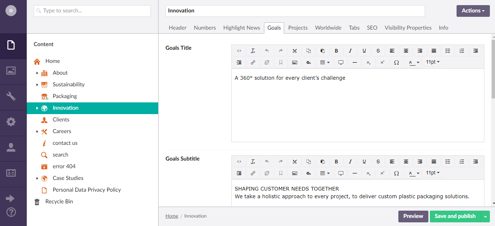This screenshot has width=495, height=226.
Task: Expand the About tree item
Action: (x=37, y=73)
